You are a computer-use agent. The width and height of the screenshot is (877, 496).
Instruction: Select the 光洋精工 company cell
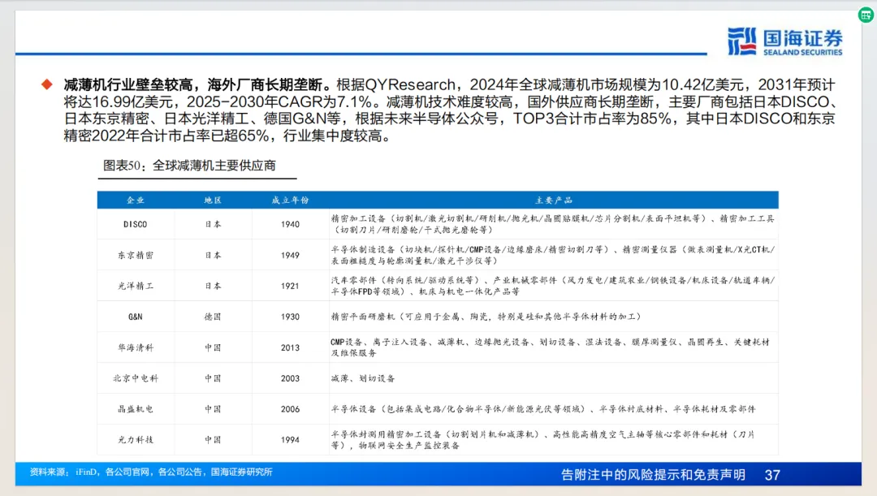(x=136, y=286)
